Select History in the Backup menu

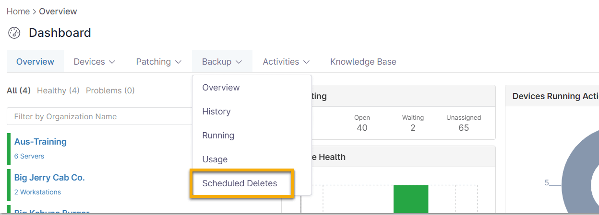(216, 112)
